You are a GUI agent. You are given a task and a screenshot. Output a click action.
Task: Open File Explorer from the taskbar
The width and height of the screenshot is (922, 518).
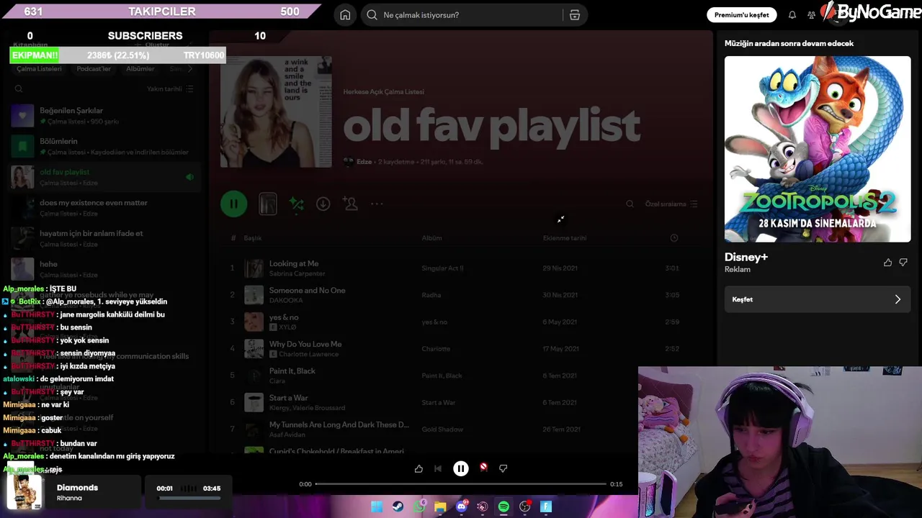[440, 506]
